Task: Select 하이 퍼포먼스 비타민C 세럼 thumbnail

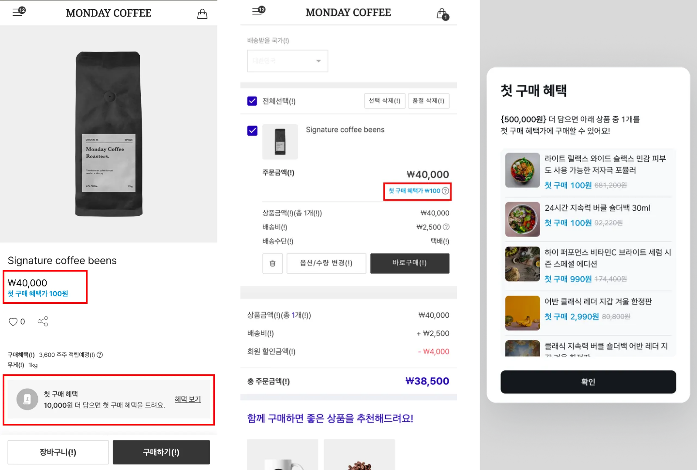Action: point(523,264)
